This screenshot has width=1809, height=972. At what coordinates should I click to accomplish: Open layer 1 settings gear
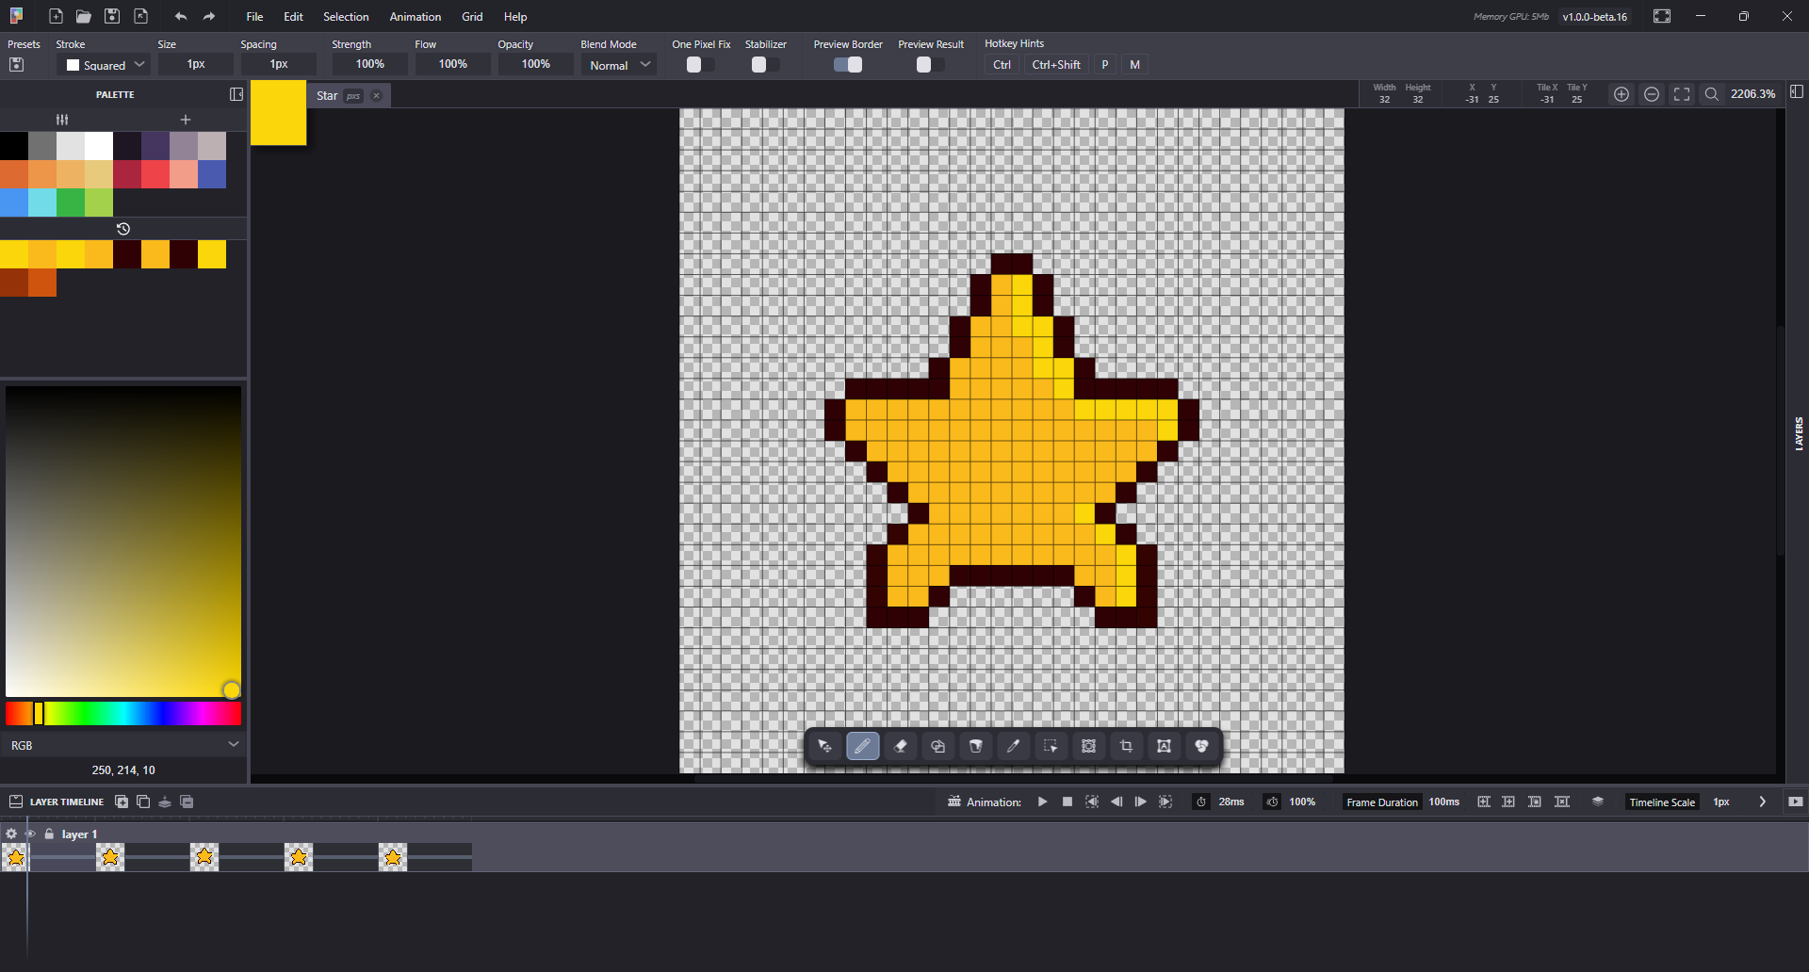(11, 834)
